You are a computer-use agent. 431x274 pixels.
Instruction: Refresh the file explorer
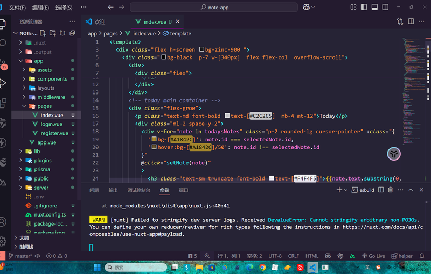click(62, 33)
